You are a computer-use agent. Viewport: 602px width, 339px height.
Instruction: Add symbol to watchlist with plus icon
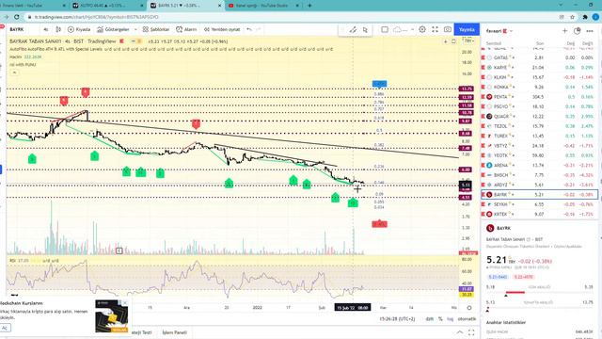tap(564, 31)
